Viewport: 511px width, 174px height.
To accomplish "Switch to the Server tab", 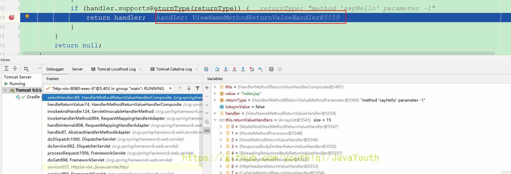I will pyautogui.click(x=77, y=69).
